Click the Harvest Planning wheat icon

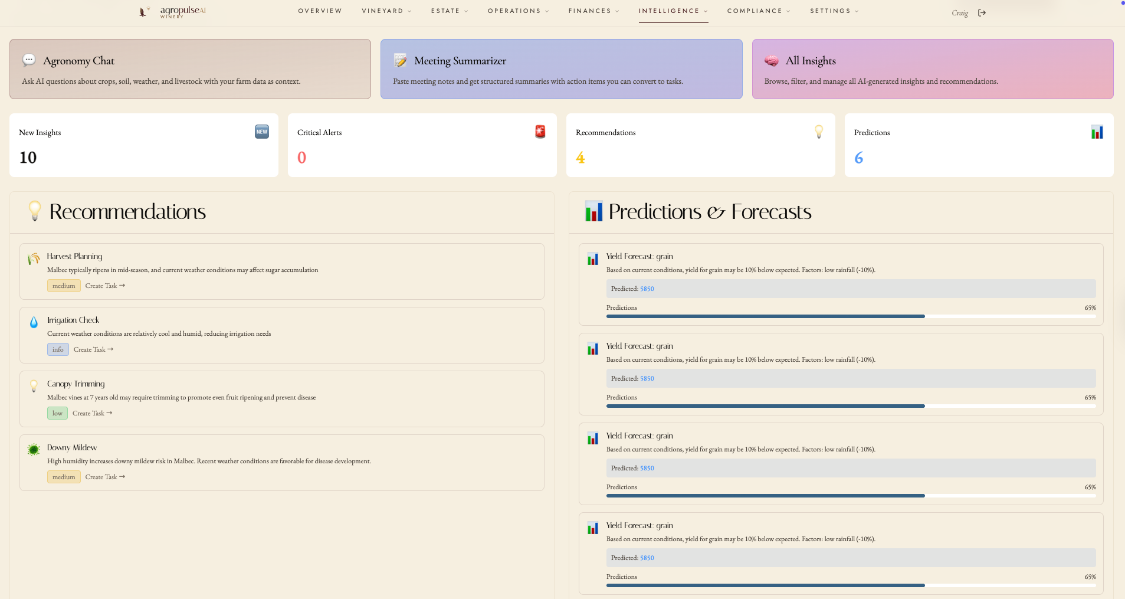[34, 258]
